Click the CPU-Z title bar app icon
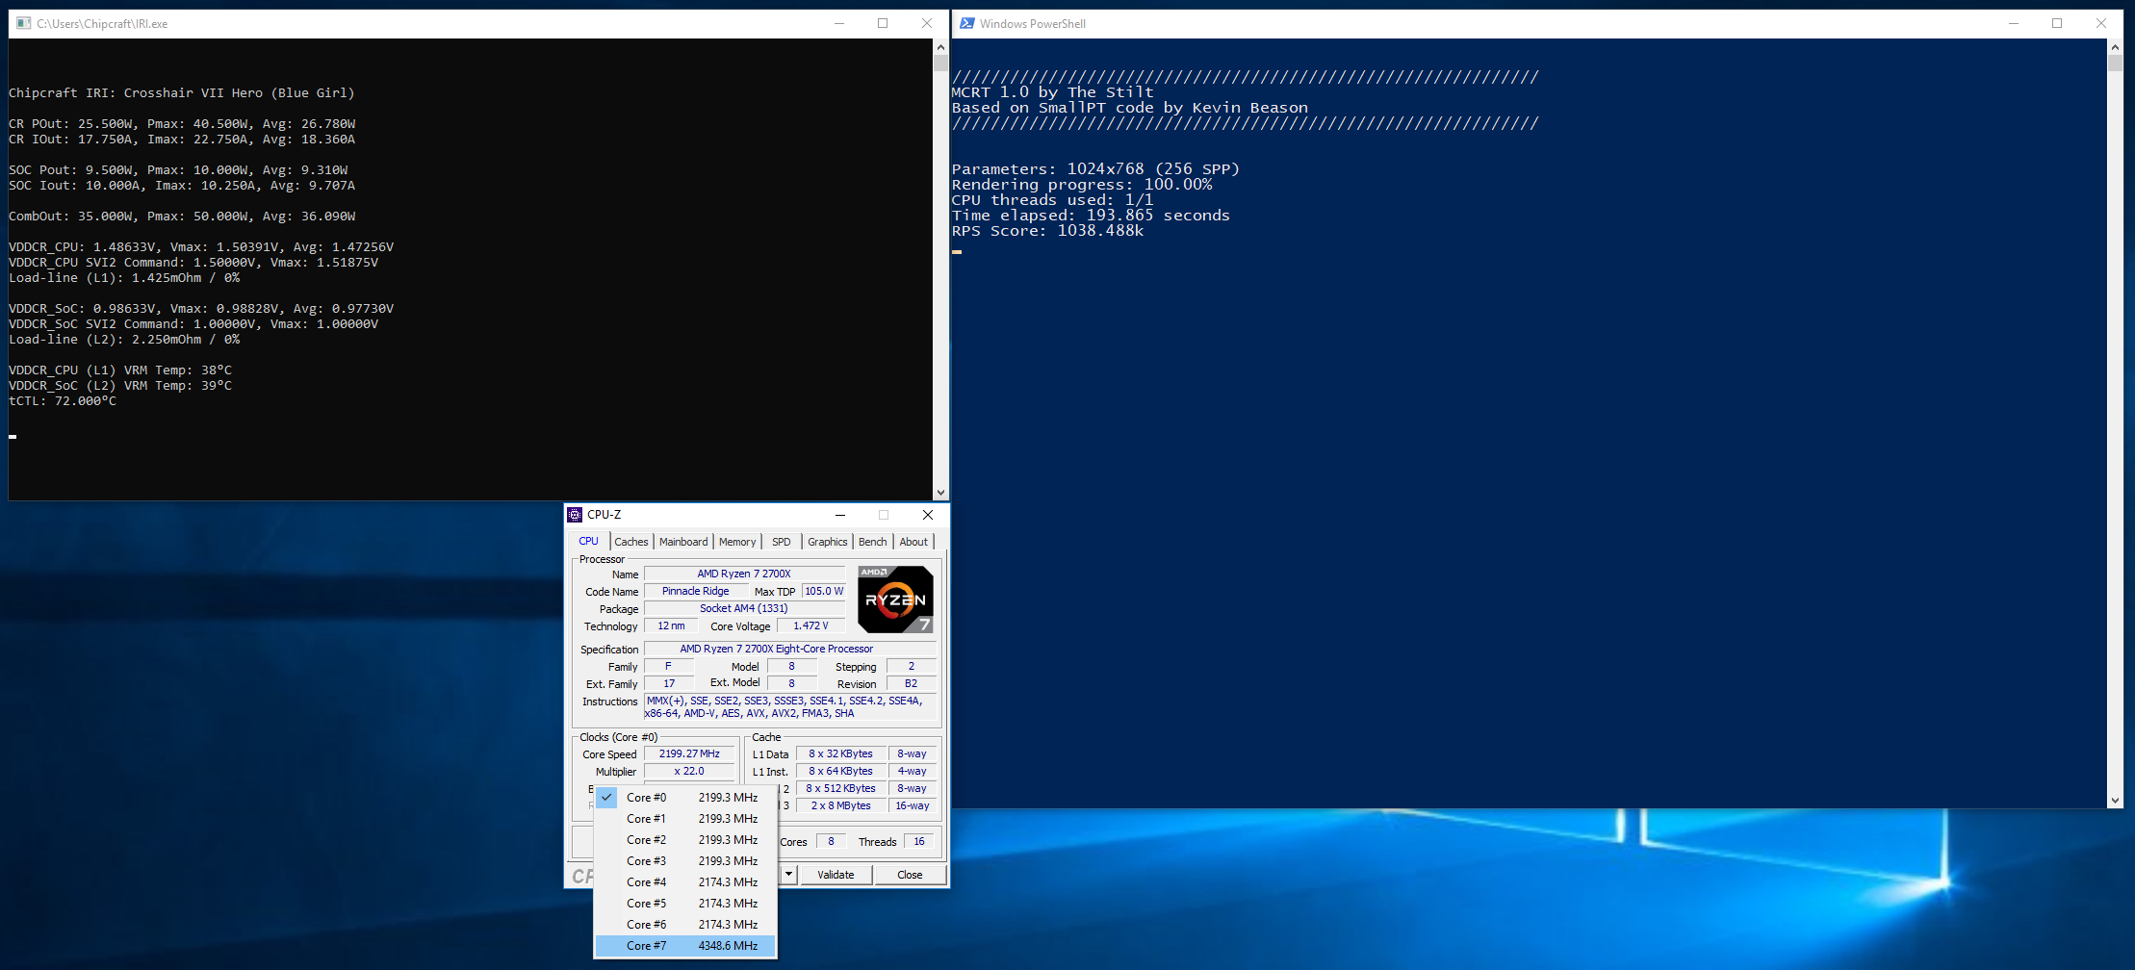Screen dimensions: 2135x970 pyautogui.click(x=575, y=515)
